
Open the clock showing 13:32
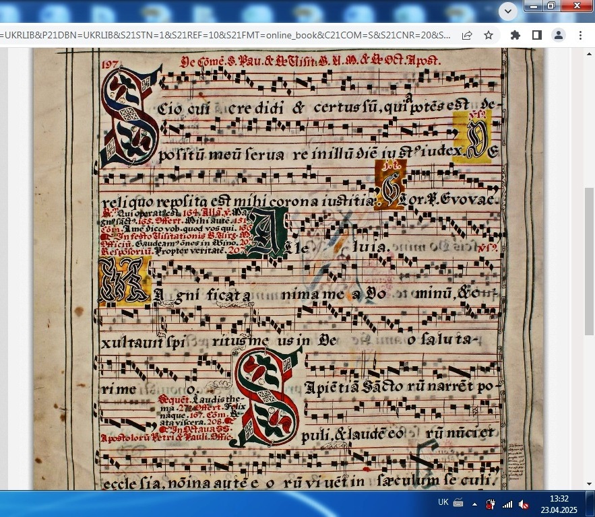[x=559, y=503]
